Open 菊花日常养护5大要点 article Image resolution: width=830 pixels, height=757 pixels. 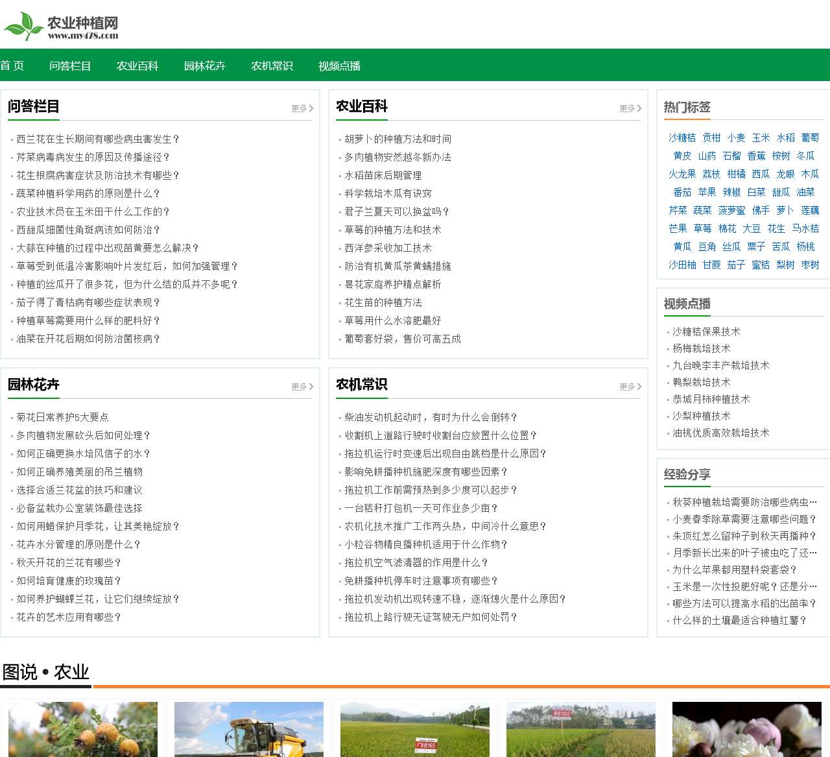(62, 417)
